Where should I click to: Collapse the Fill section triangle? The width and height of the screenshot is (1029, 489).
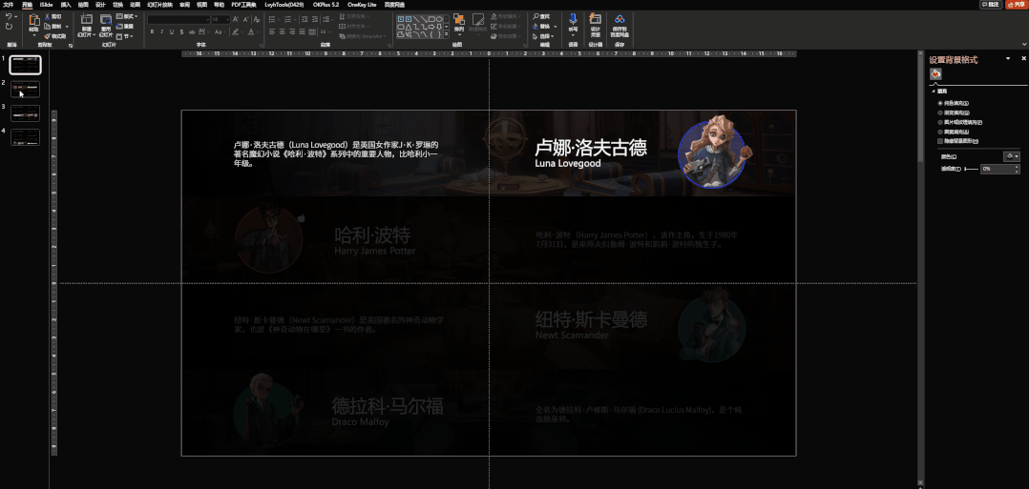coord(934,92)
